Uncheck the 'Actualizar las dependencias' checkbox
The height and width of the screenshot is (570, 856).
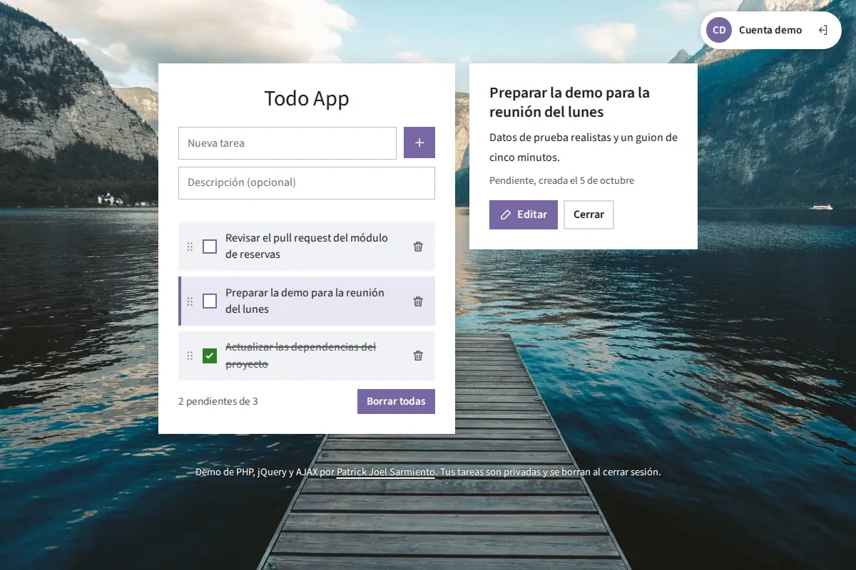[210, 356]
